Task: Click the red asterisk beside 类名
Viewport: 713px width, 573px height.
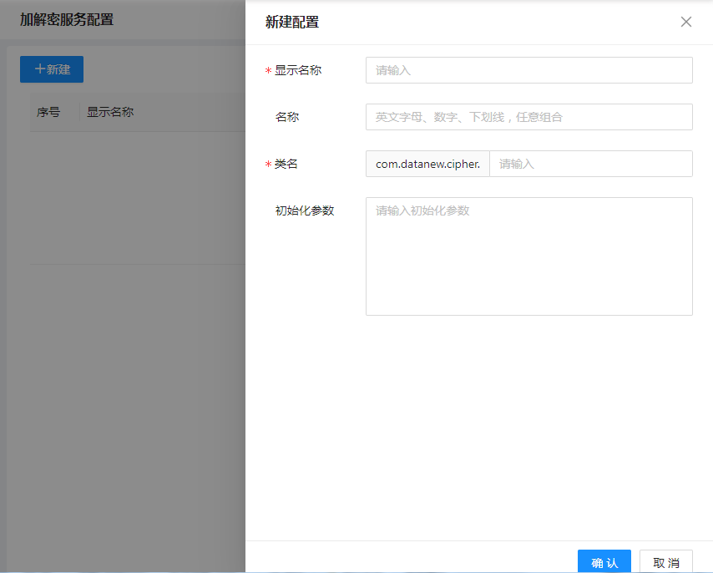Action: pos(268,165)
